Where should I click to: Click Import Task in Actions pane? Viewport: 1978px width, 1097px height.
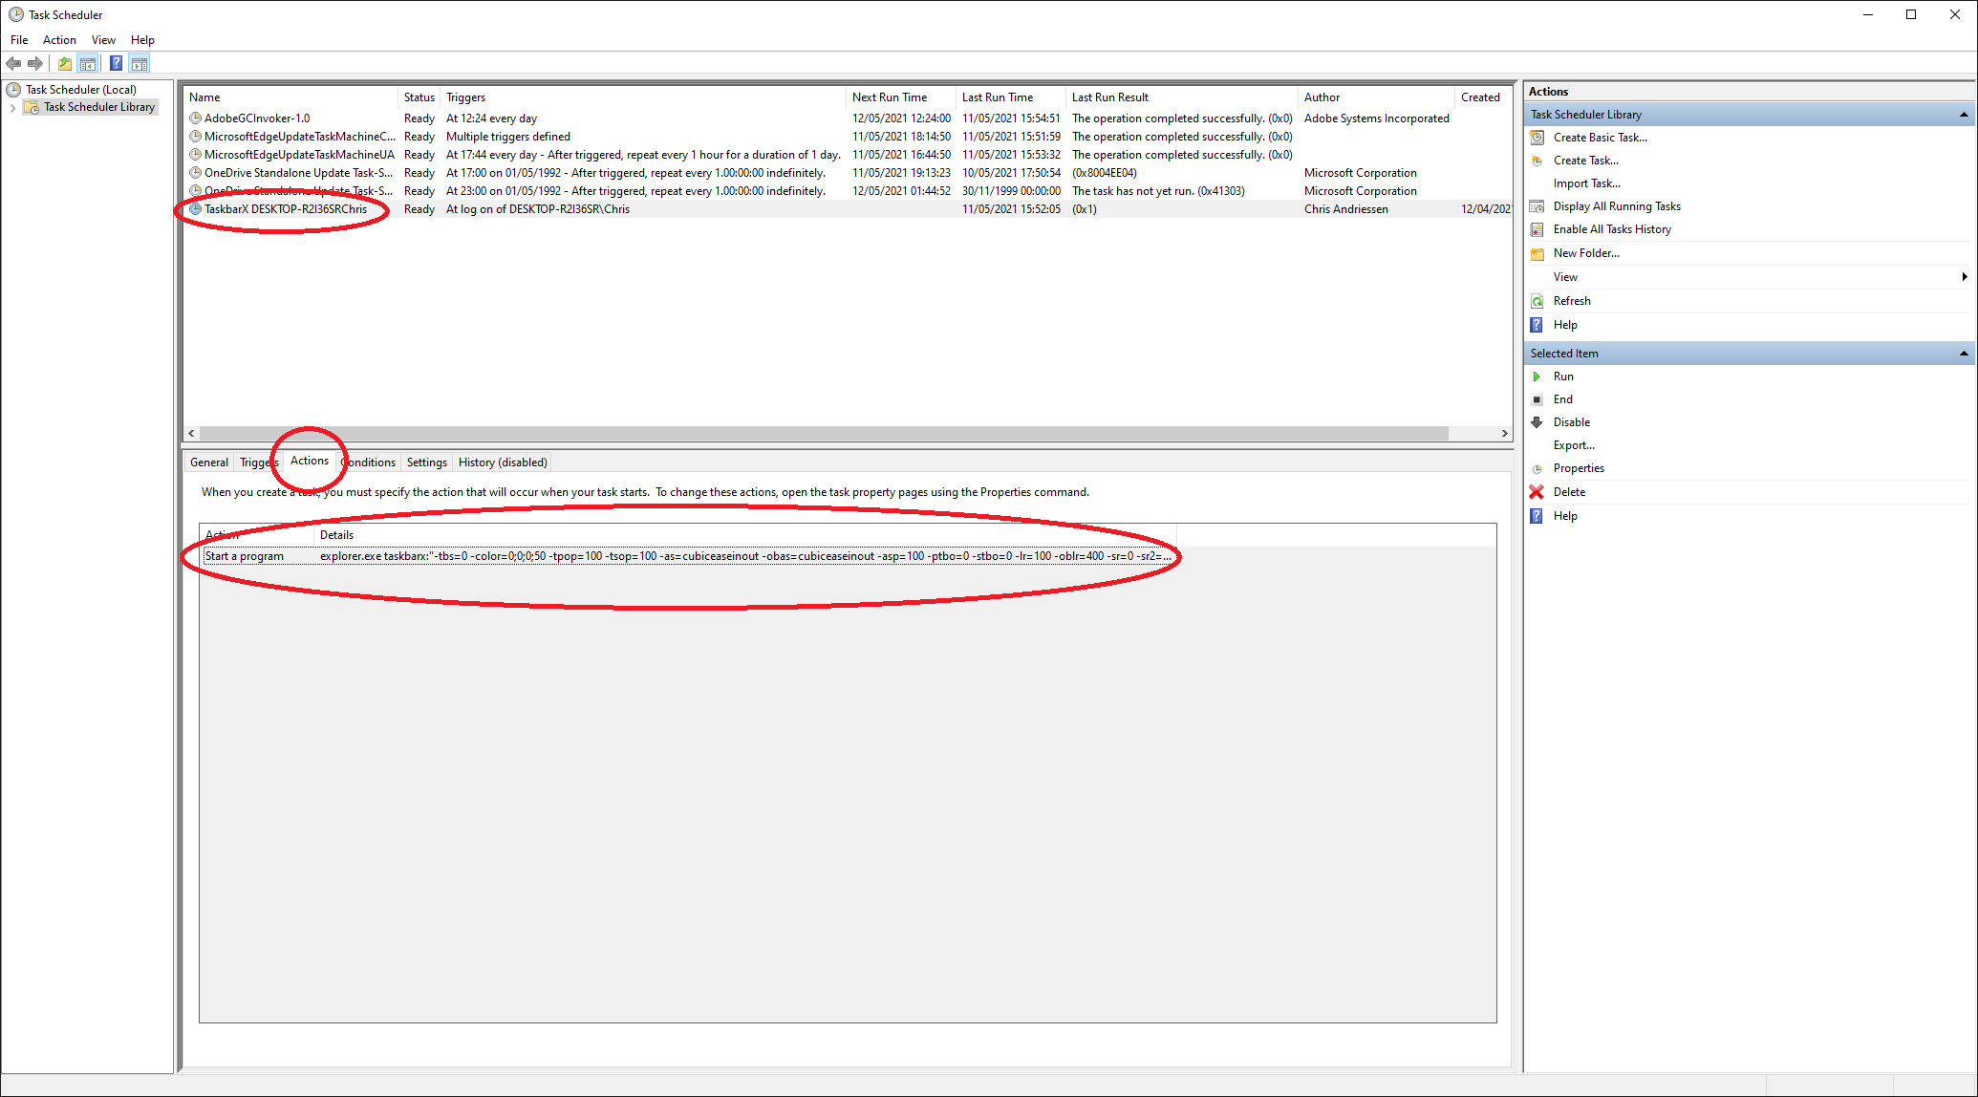click(1586, 183)
